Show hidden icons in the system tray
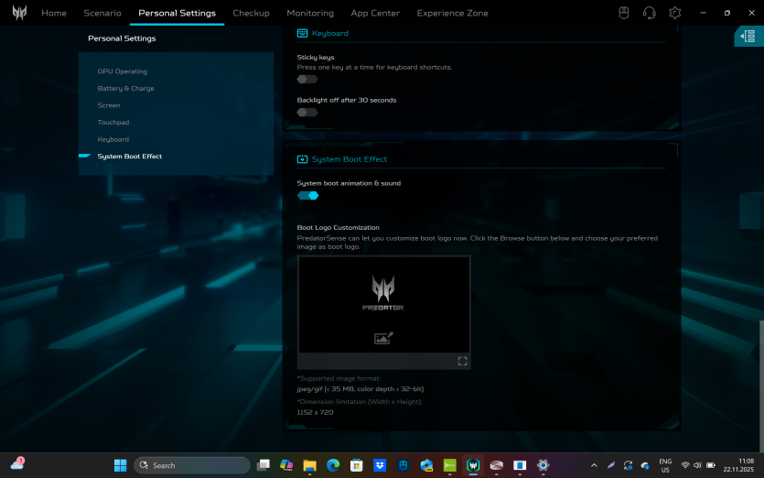Screen dimensions: 764x478 pos(595,465)
